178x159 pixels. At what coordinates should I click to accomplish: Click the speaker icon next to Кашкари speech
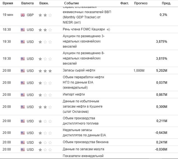108,30
